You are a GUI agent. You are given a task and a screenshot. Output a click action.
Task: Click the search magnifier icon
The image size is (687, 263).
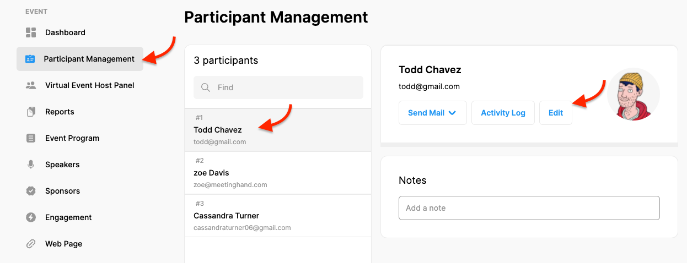pos(206,87)
